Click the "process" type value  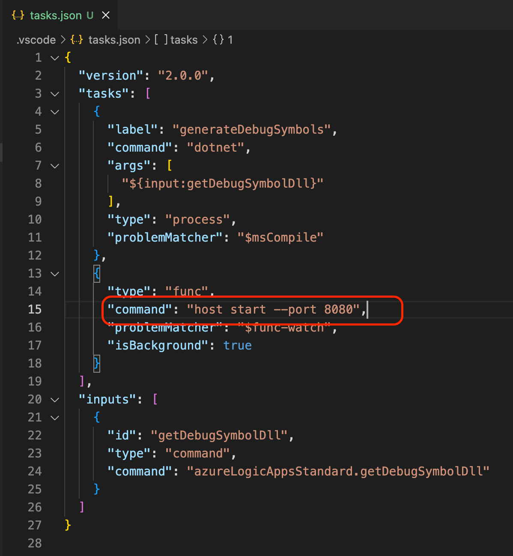[197, 220]
